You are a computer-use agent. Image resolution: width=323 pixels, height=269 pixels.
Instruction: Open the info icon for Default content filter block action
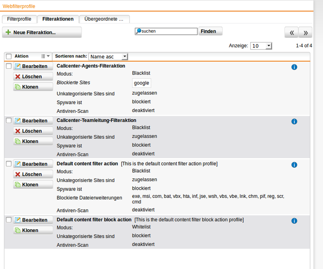pyautogui.click(x=294, y=221)
